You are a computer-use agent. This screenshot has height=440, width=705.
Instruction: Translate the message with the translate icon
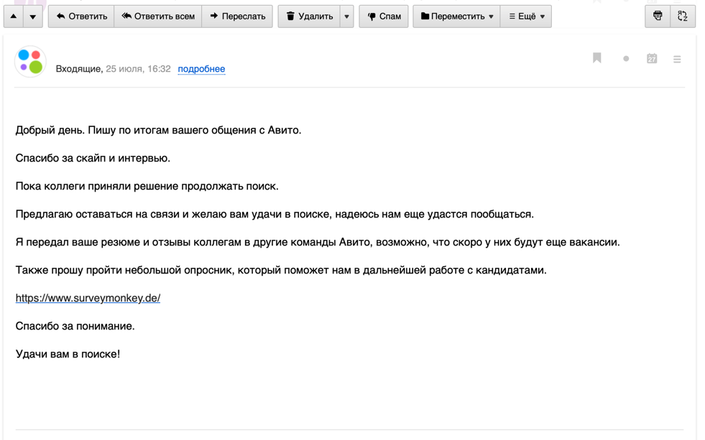point(683,15)
